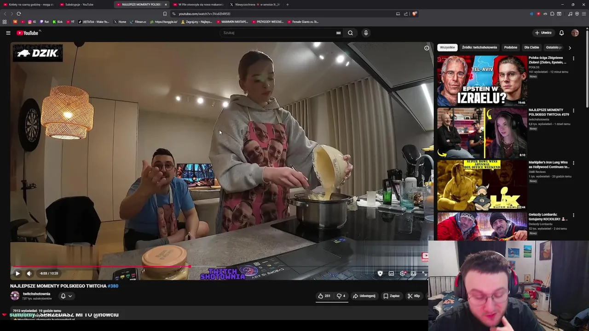This screenshot has width=589, height=331.
Task: Go back with browser back arrow
Action: point(5,14)
